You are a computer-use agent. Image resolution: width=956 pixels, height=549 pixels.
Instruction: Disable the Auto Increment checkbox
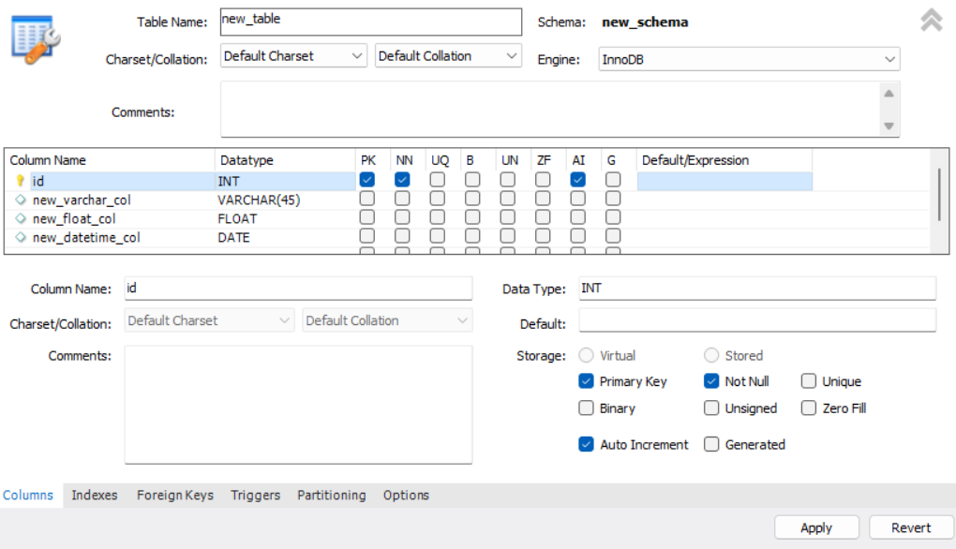(586, 444)
